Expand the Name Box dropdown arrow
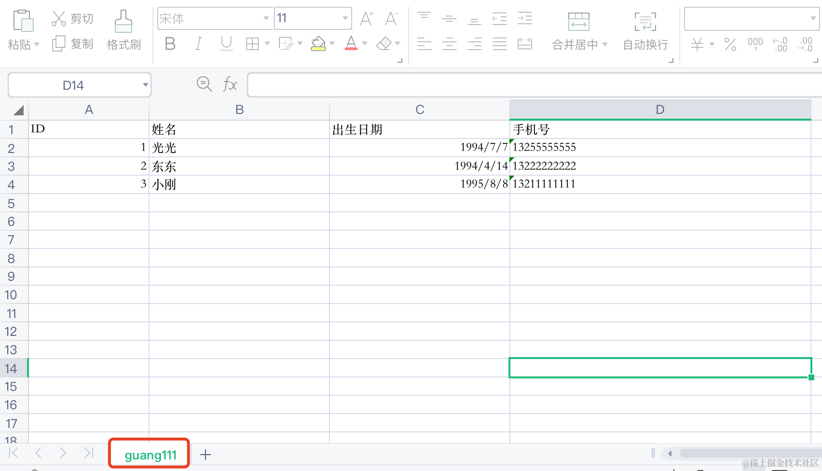The image size is (822, 471). [145, 85]
